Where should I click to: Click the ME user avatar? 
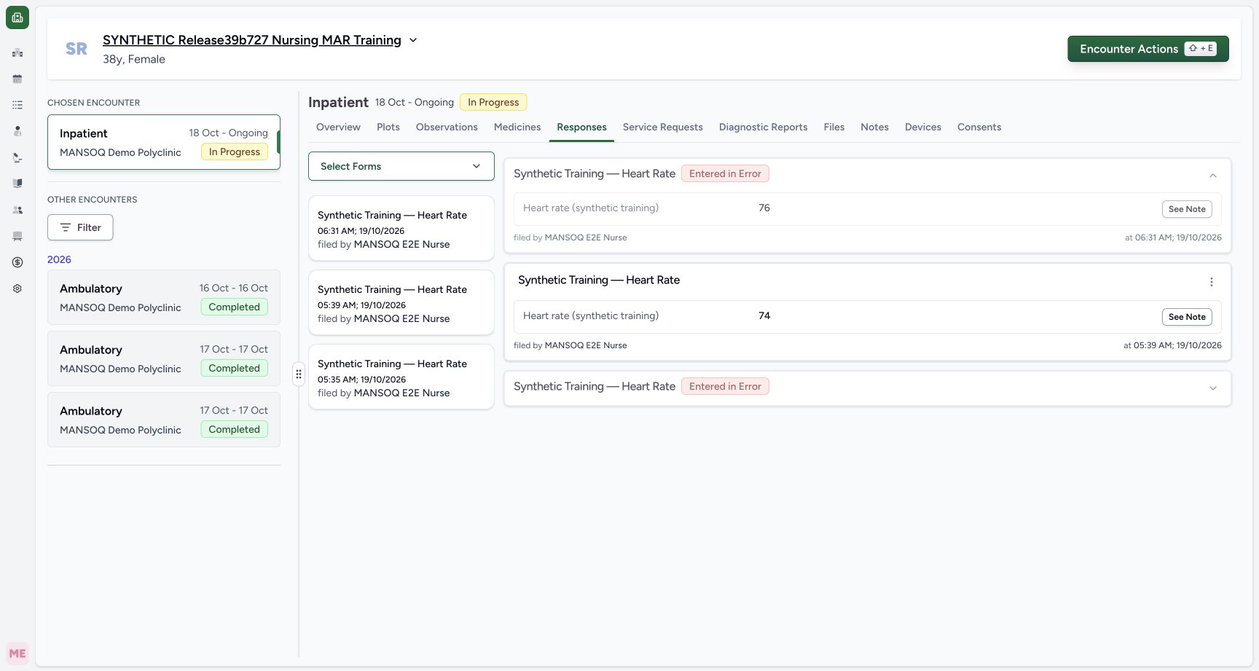[x=17, y=654]
